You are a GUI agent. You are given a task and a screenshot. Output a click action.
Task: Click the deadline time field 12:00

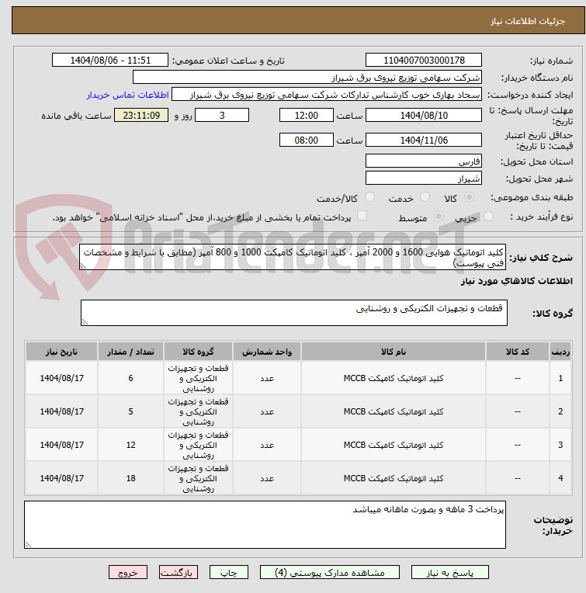(307, 115)
